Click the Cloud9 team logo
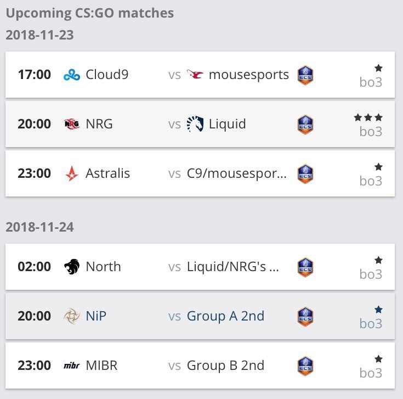 [x=72, y=75]
